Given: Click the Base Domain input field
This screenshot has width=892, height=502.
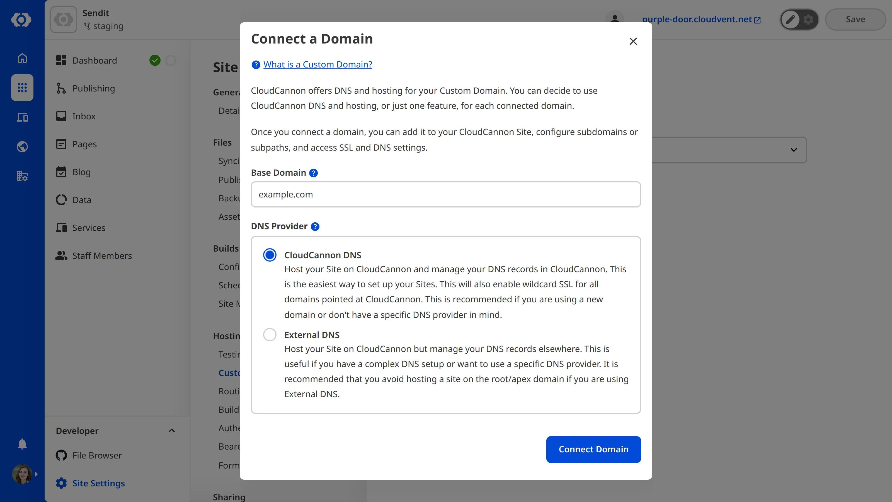Looking at the screenshot, I should 445,194.
